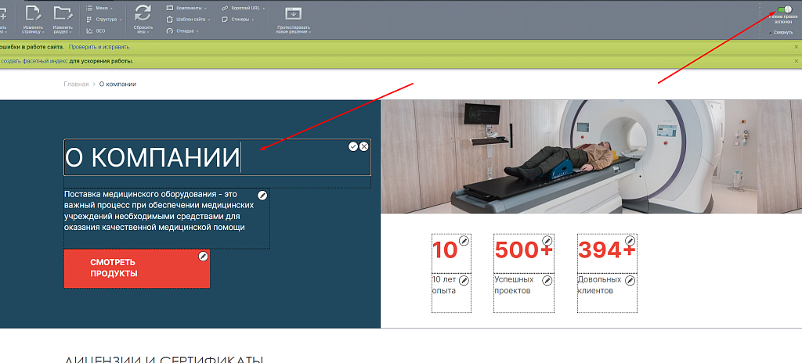Click the 'Протестировать новое решение' icon

(294, 13)
